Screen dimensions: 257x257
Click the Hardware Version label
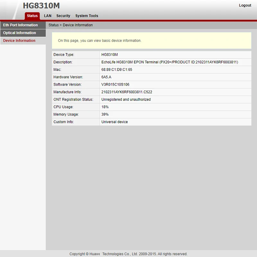point(68,77)
